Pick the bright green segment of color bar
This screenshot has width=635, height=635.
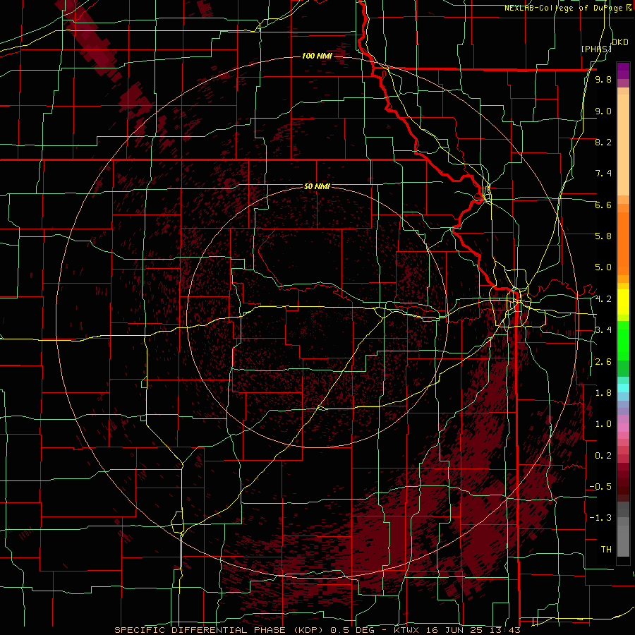pyautogui.click(x=623, y=341)
